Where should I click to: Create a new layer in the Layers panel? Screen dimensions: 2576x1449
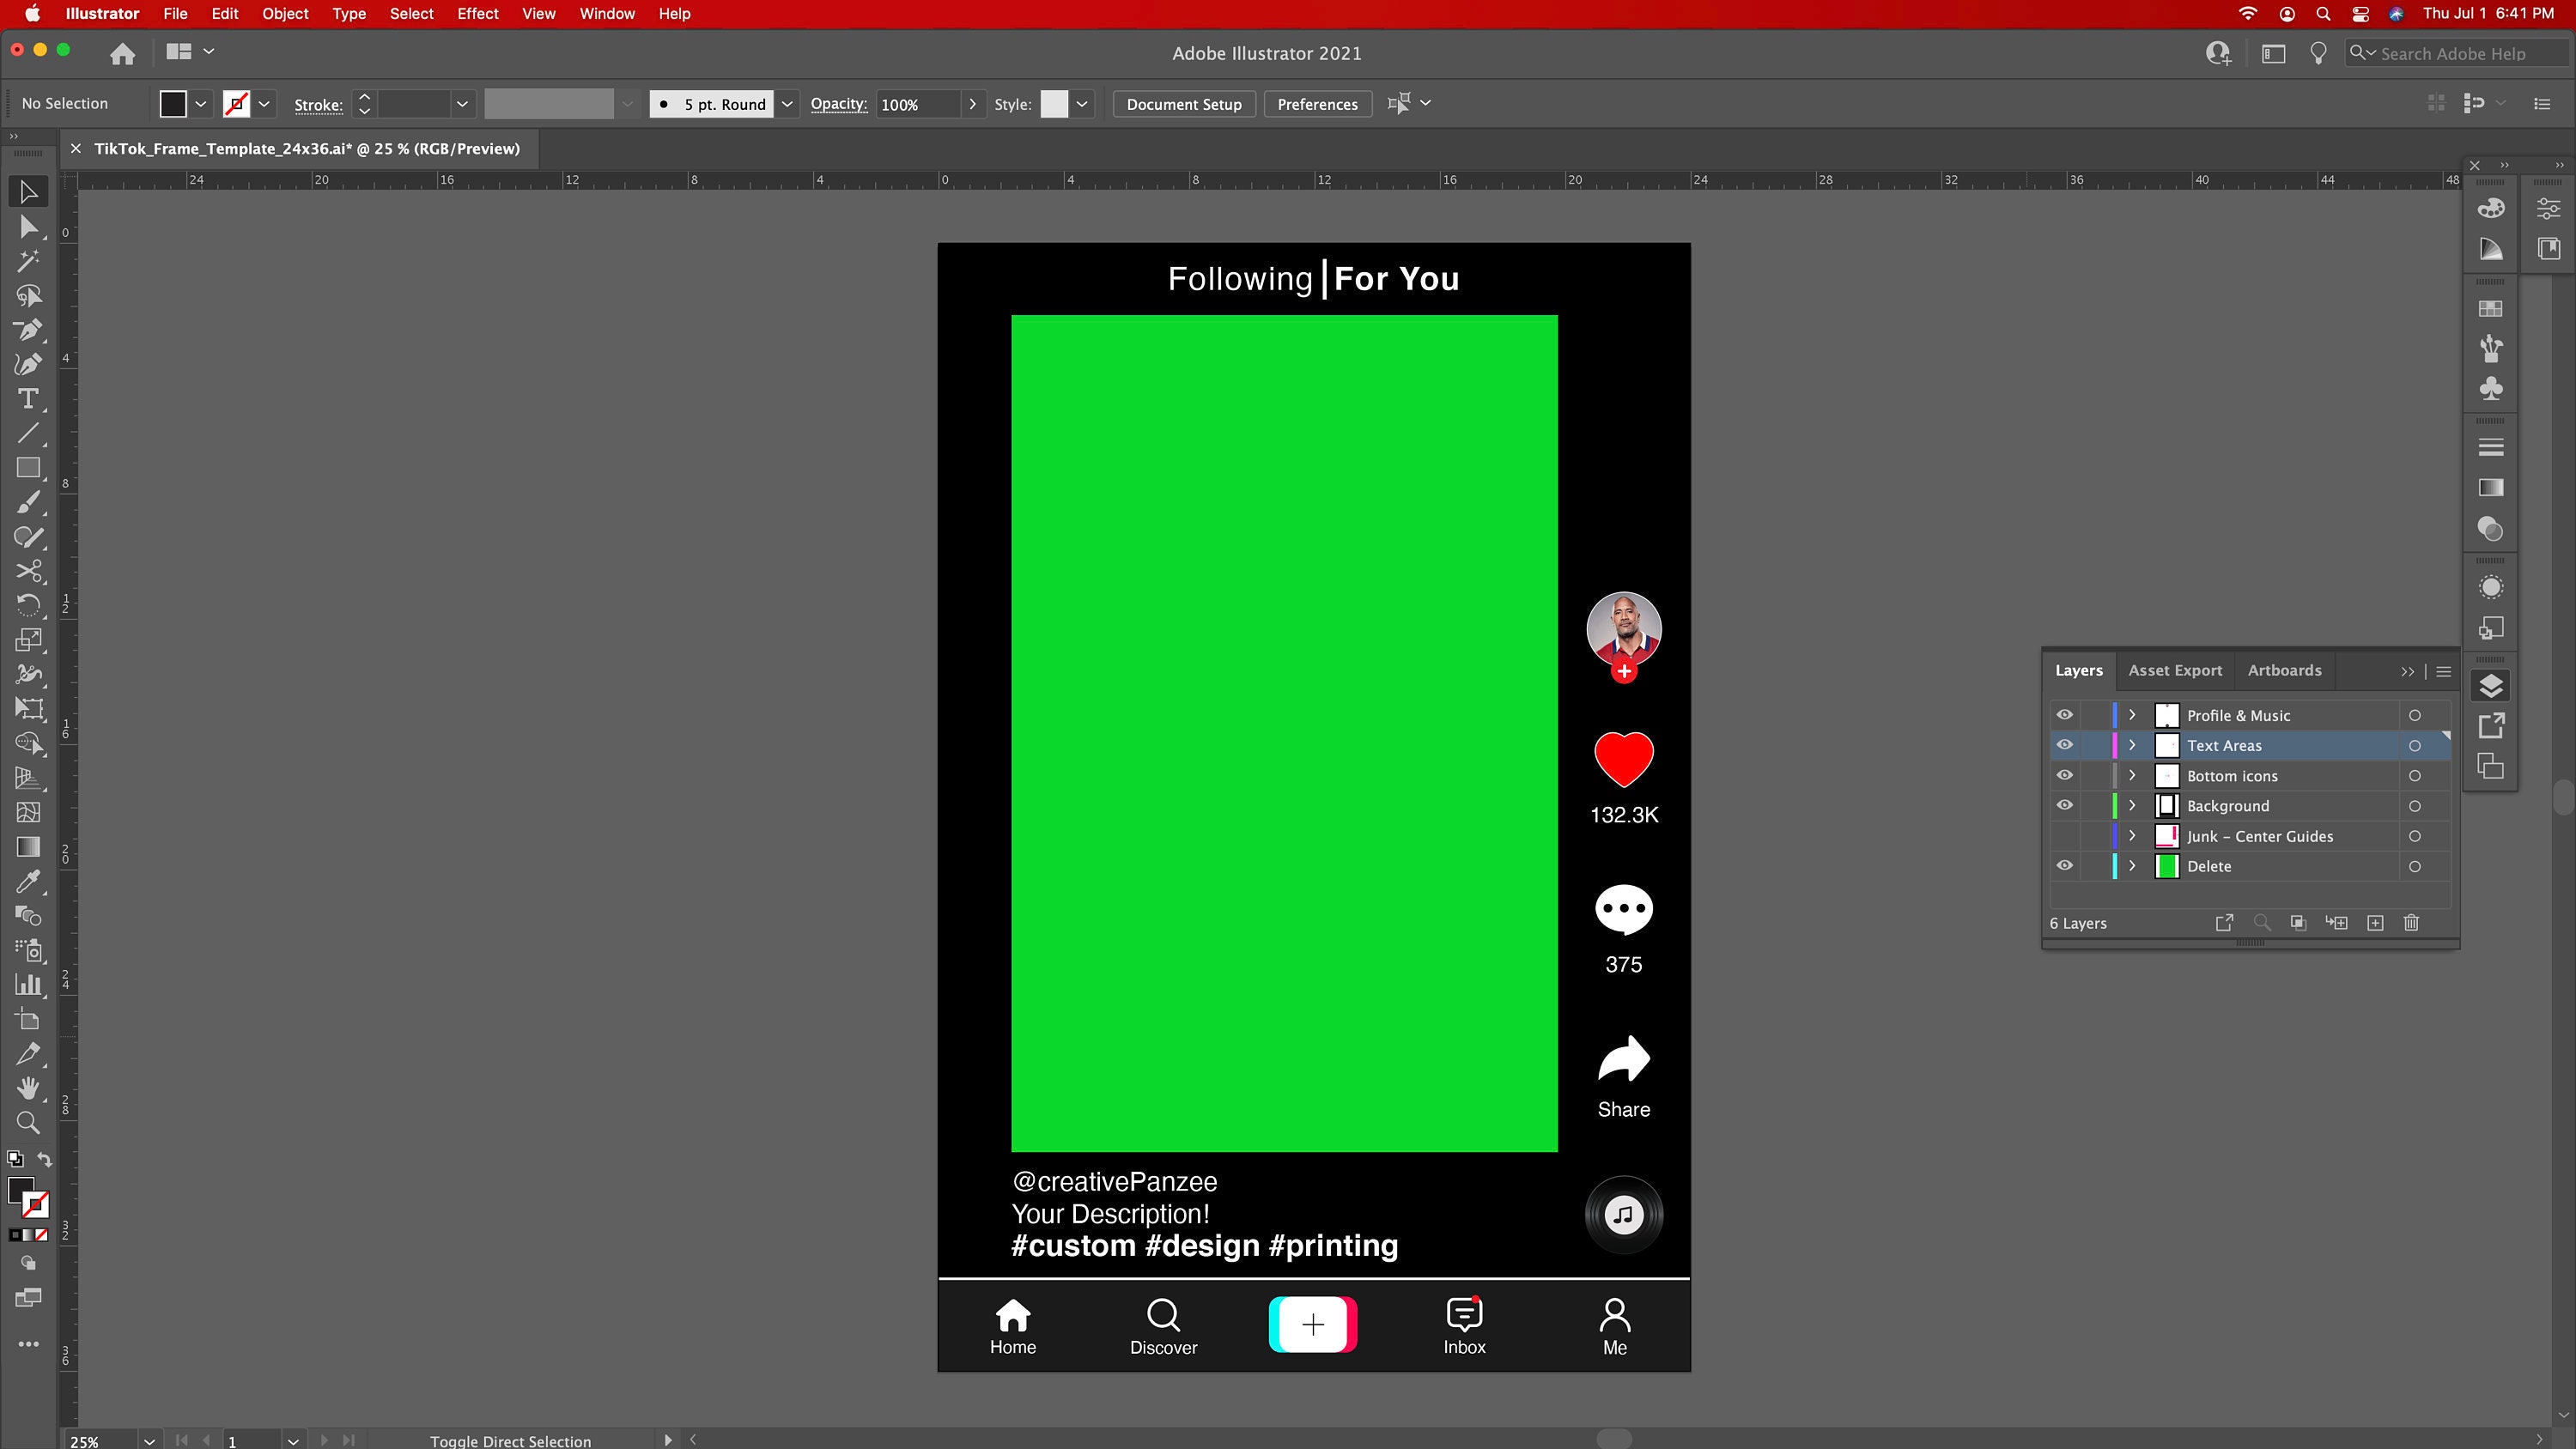click(x=2375, y=923)
